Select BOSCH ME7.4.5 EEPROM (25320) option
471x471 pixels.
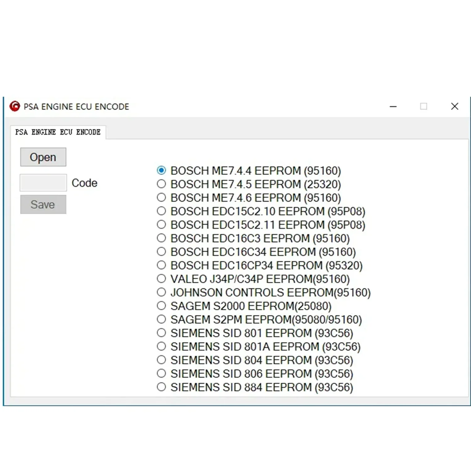(x=249, y=184)
